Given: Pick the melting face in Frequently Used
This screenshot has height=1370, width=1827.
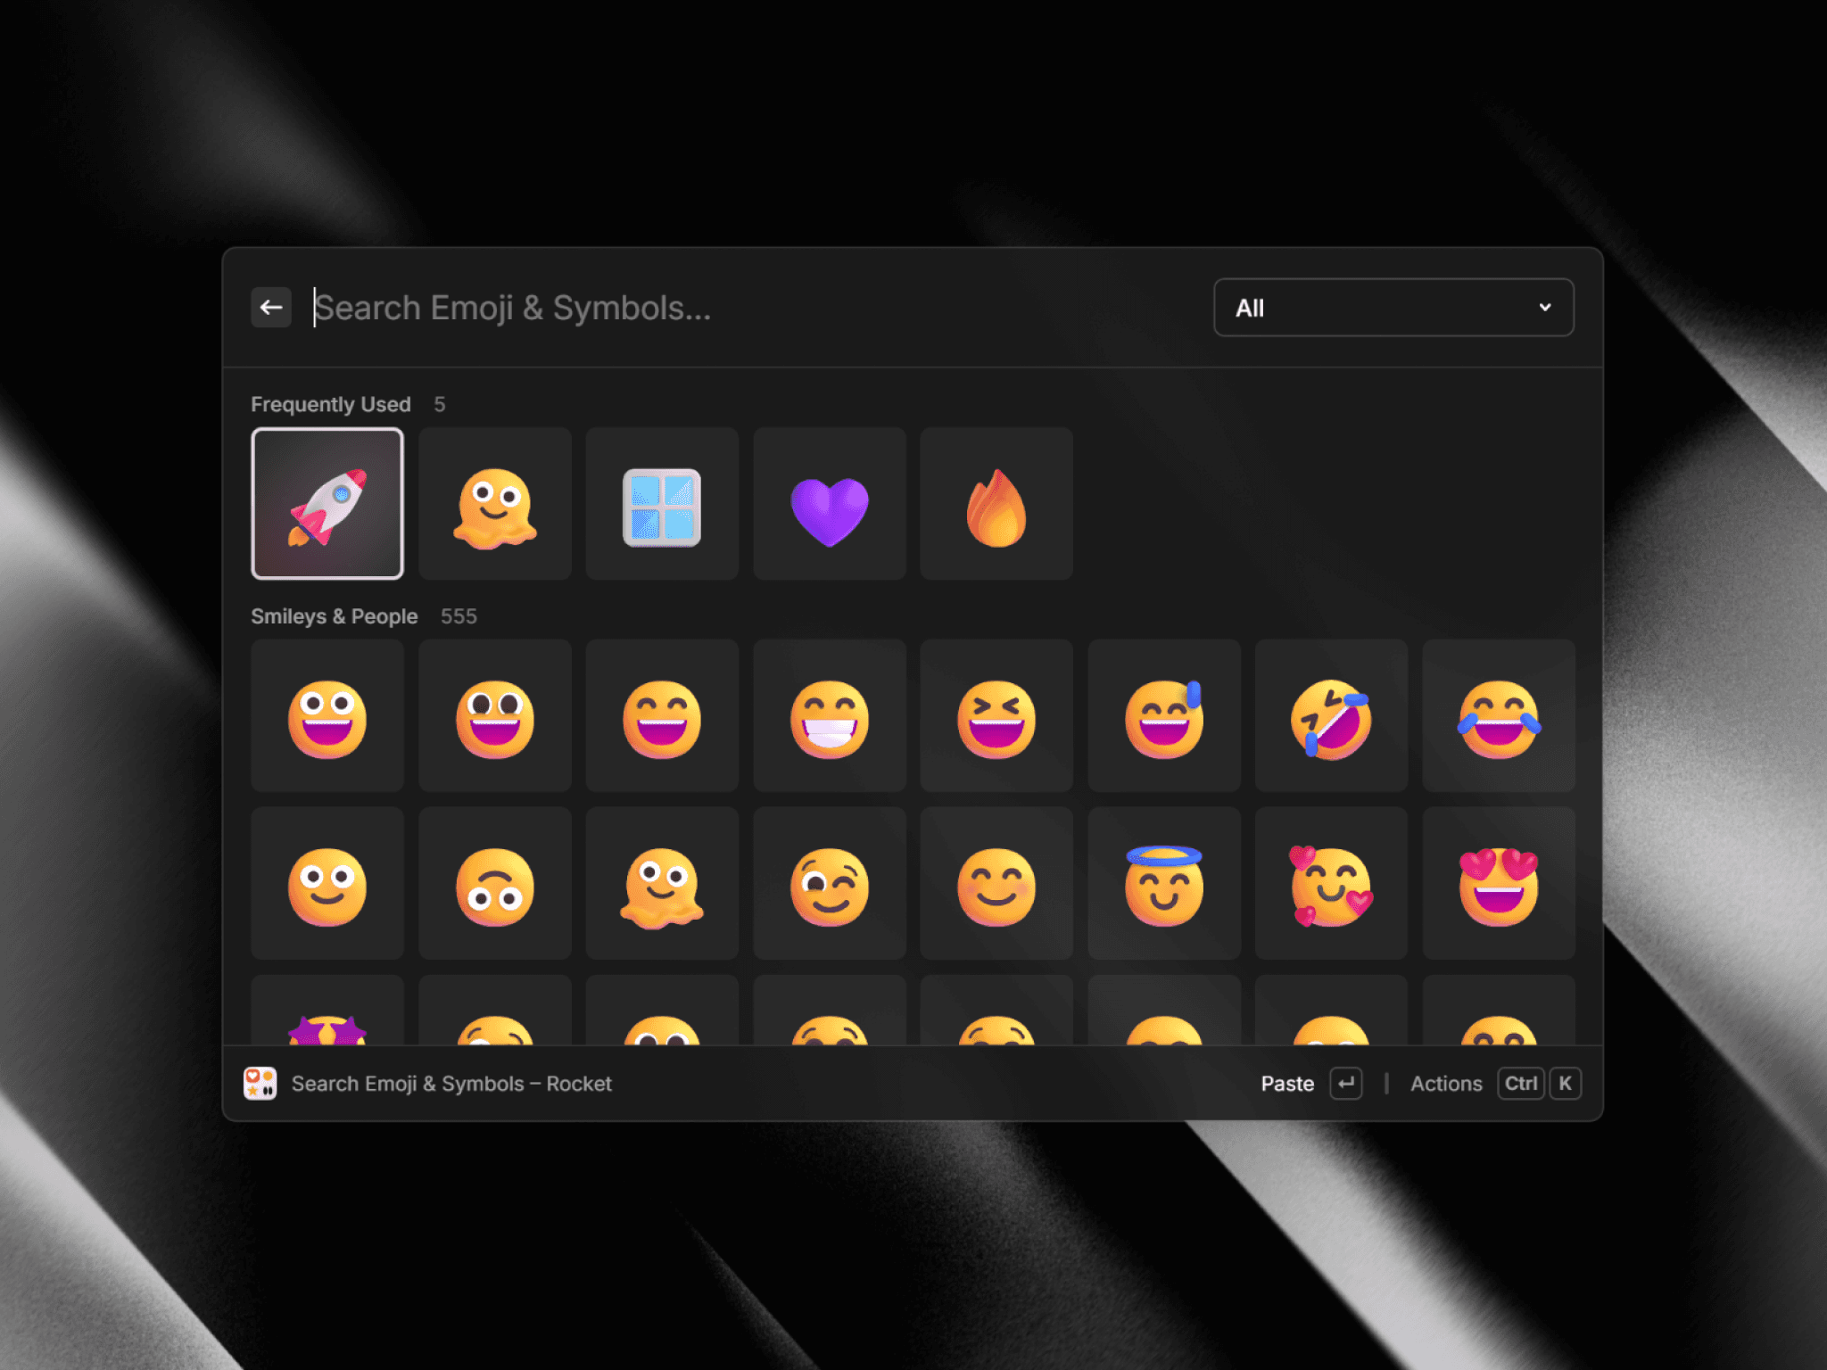Looking at the screenshot, I should click(495, 504).
